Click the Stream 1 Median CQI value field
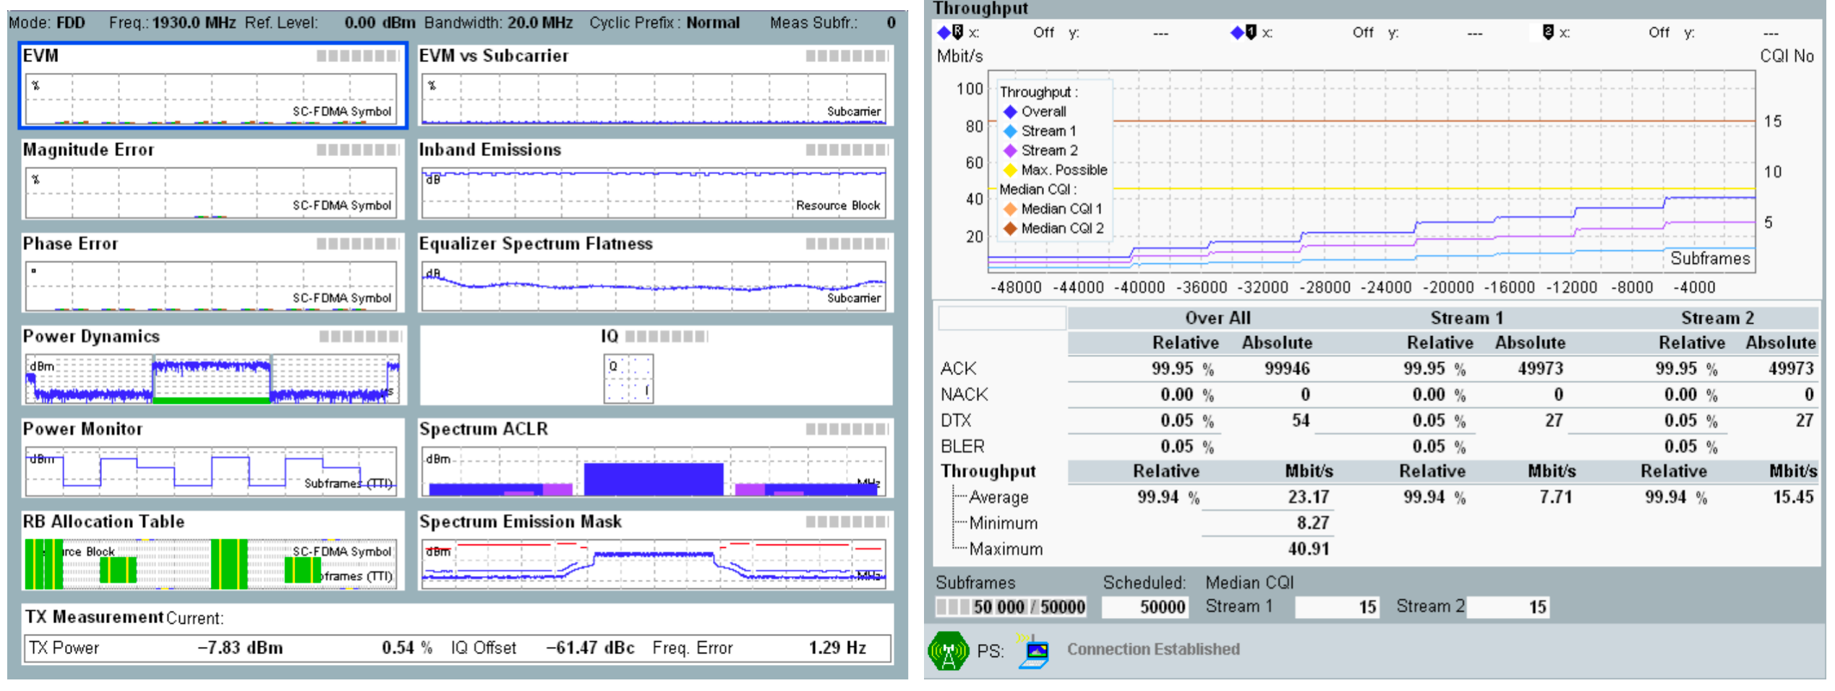Screen dimensions: 1835x691 pos(1338,607)
